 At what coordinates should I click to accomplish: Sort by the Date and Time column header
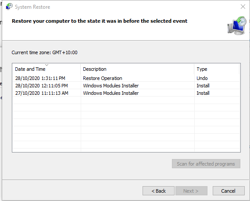(x=46, y=69)
